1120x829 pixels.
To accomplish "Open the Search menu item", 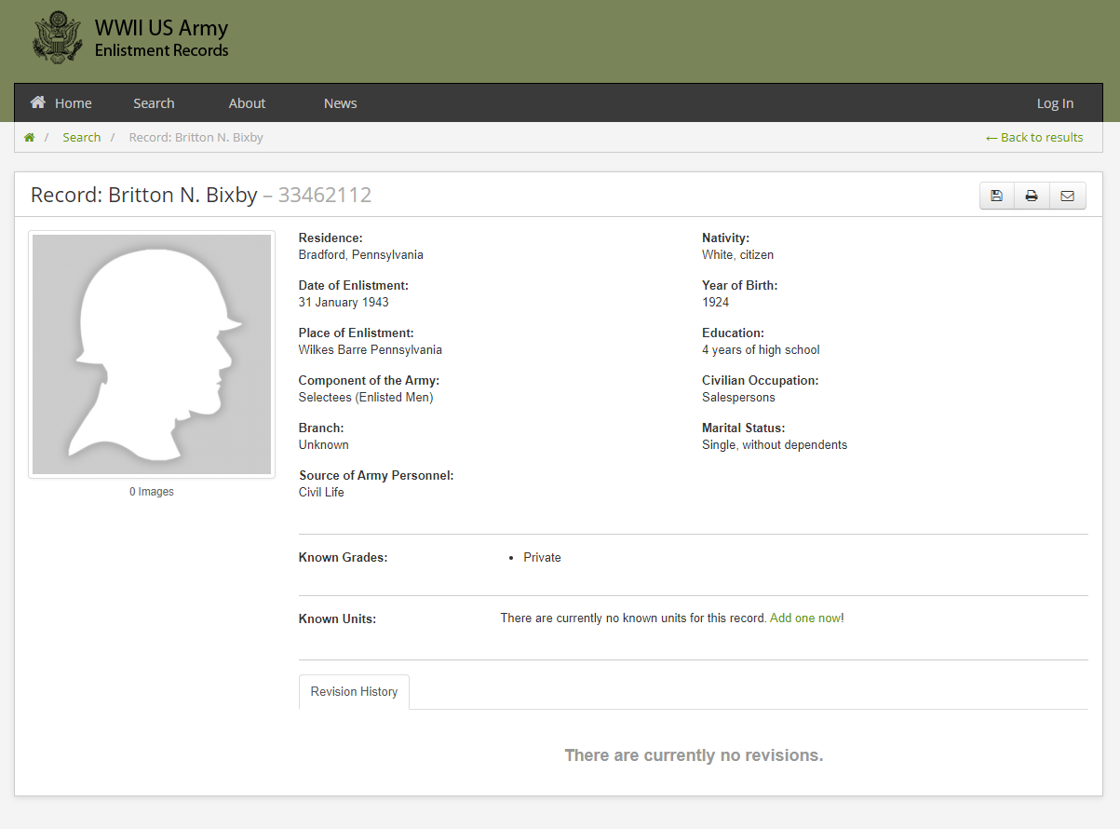I will pyautogui.click(x=154, y=103).
